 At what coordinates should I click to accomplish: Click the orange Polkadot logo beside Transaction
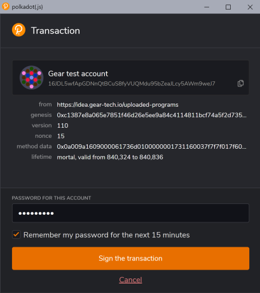18,30
